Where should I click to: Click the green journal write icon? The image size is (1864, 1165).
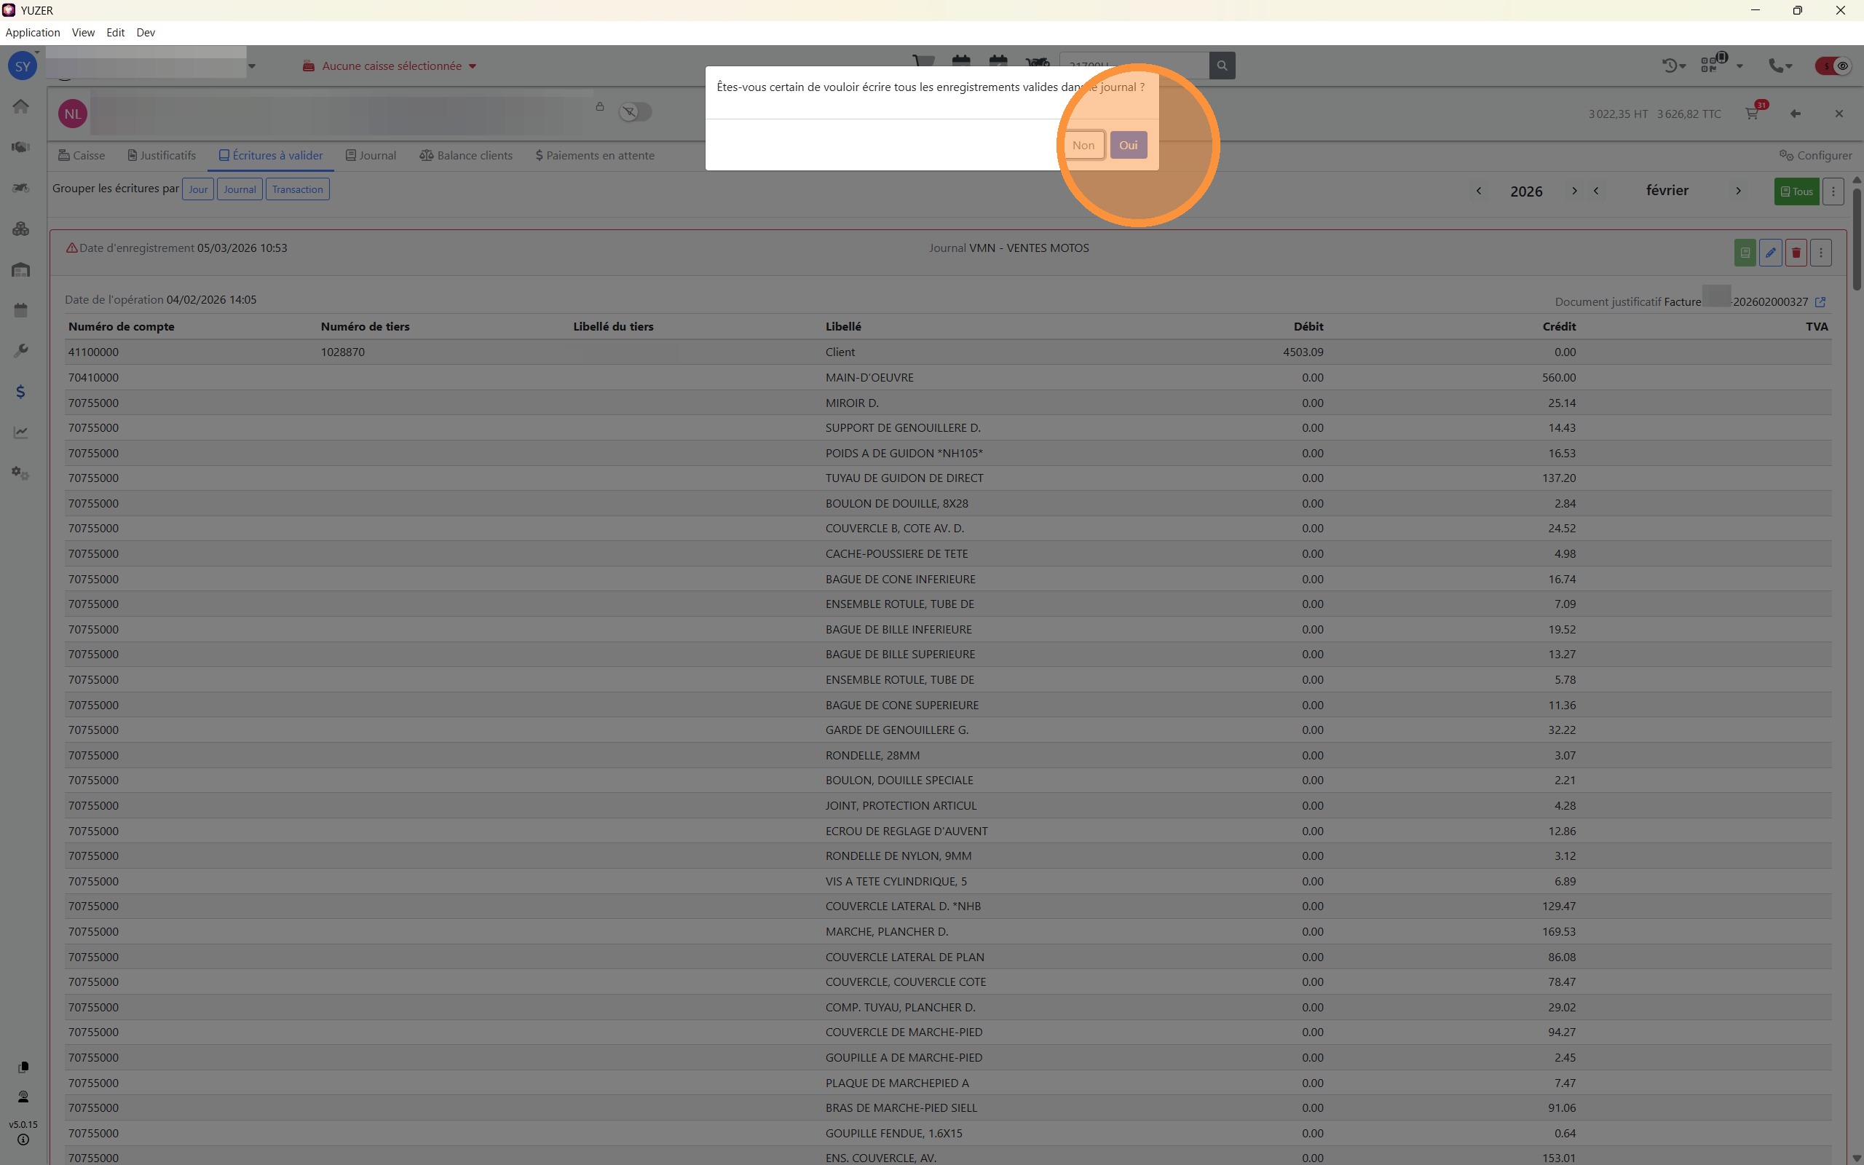coord(1745,253)
